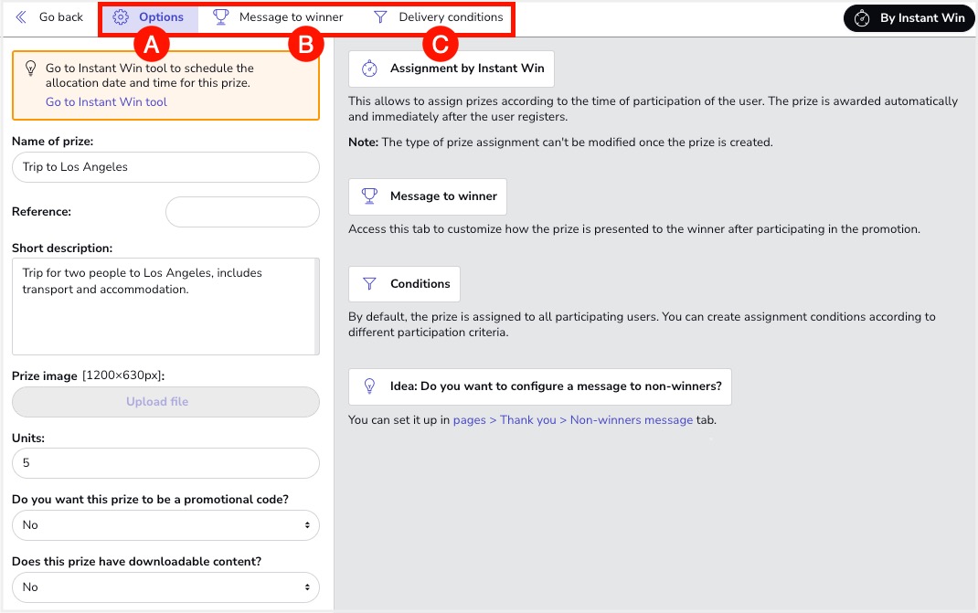Click the trophy icon in top tab bar

(220, 17)
